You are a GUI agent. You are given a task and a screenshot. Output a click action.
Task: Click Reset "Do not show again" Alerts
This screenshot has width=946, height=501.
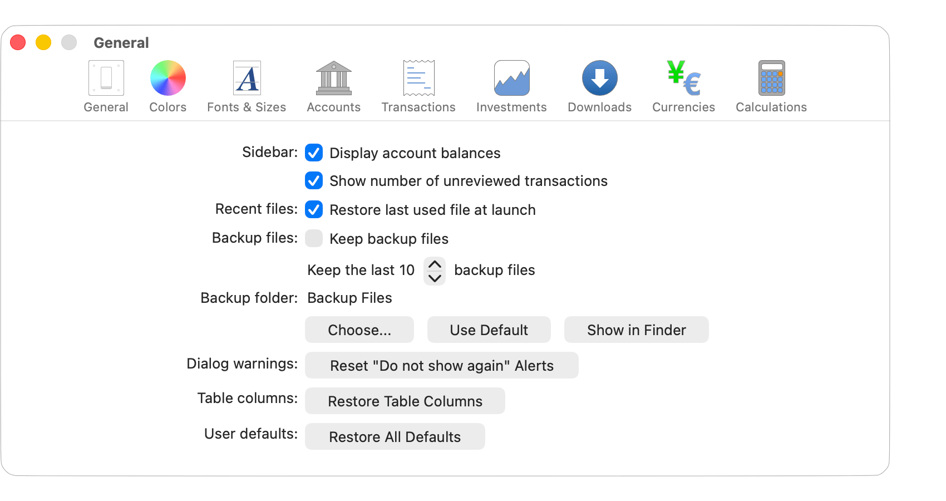coord(441,365)
